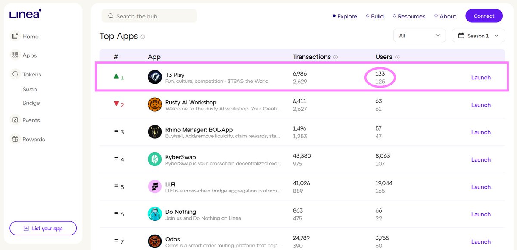The height and width of the screenshot is (250, 517).
Task: Launch Odos
Action: point(481,241)
